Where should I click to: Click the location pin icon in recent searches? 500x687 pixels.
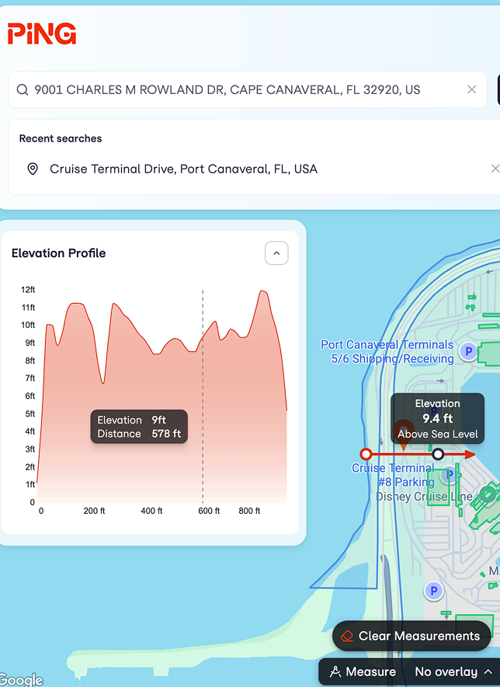click(33, 169)
